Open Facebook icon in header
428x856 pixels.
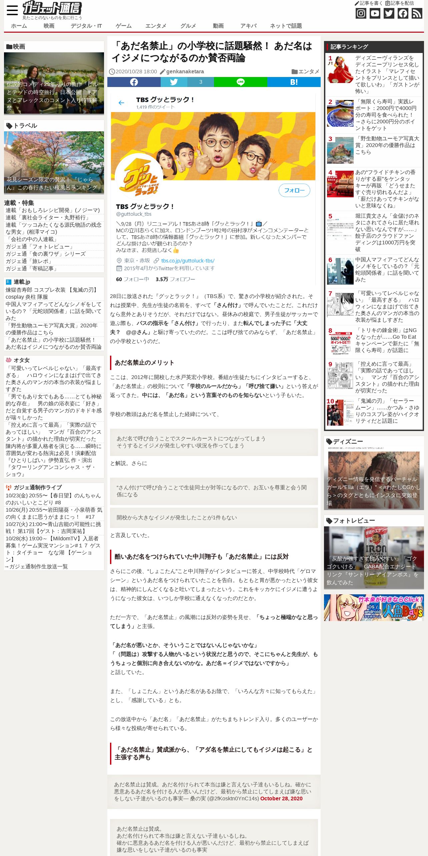[x=403, y=13]
